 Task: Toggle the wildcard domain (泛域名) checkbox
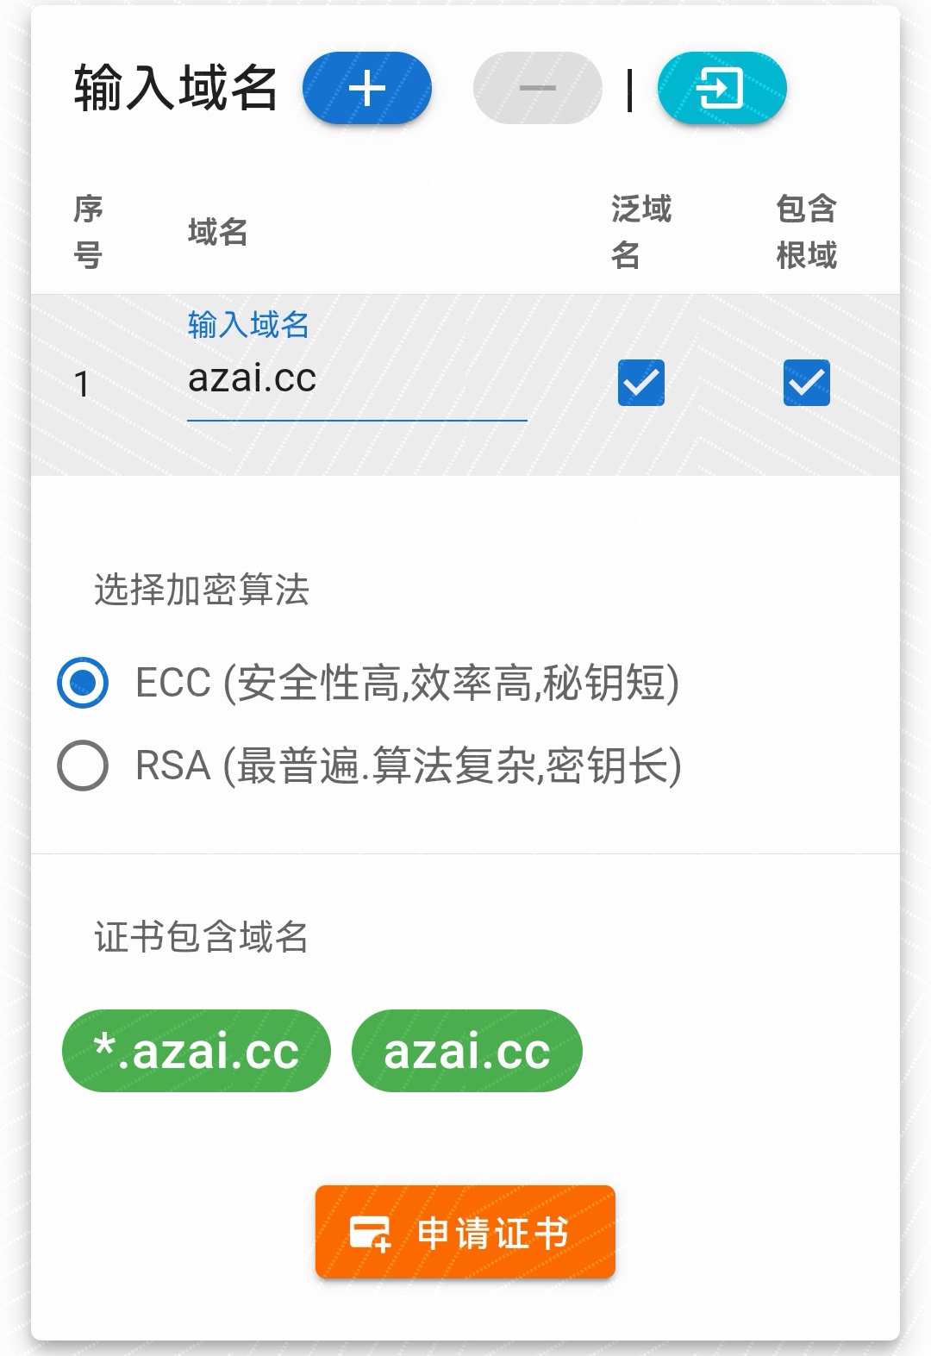[x=641, y=383]
